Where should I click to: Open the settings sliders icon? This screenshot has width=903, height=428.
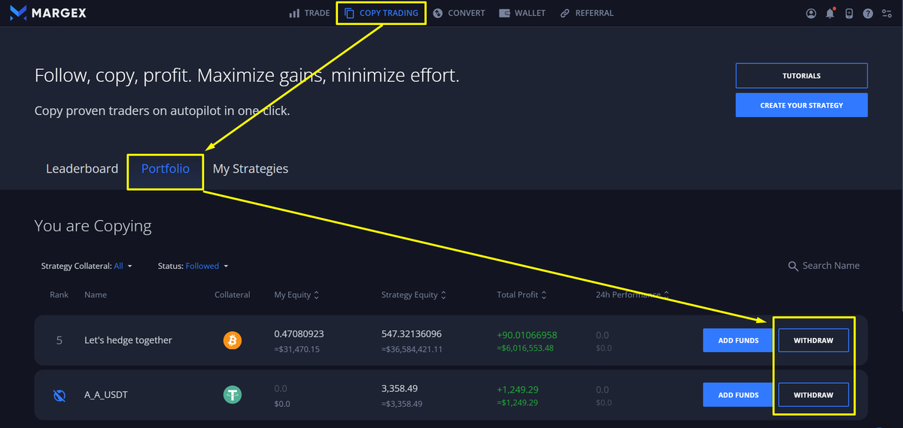click(887, 14)
